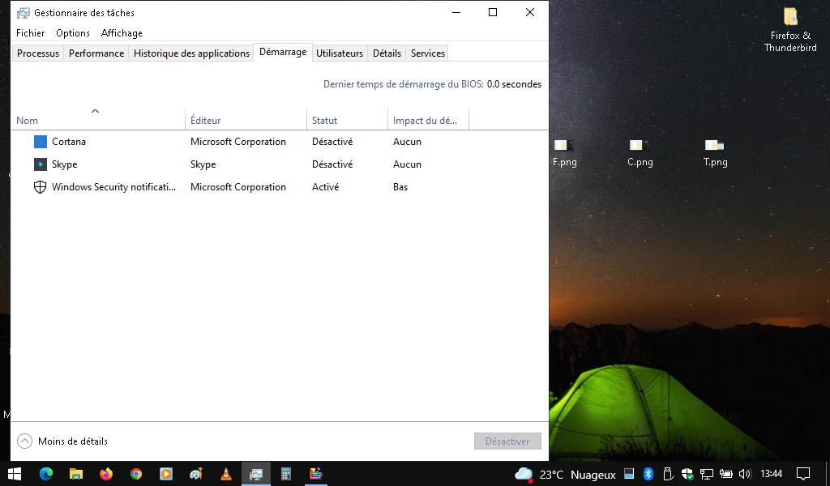
Task: Click the Bluetooth tray icon
Action: click(648, 474)
